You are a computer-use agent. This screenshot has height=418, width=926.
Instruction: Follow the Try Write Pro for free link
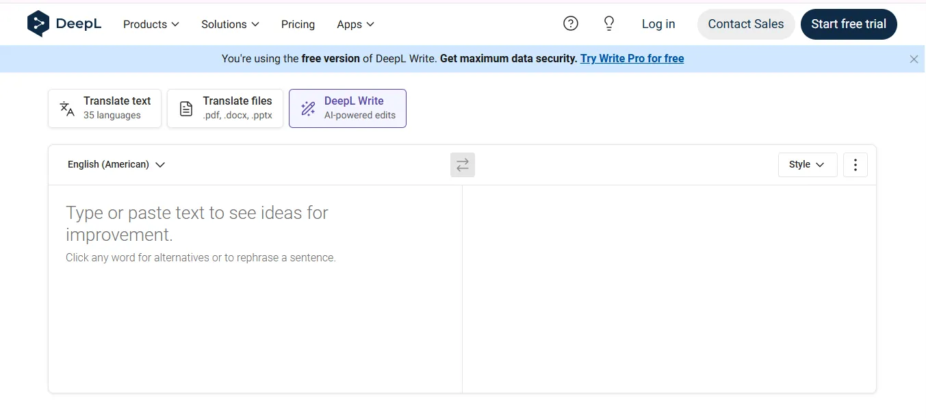632,59
